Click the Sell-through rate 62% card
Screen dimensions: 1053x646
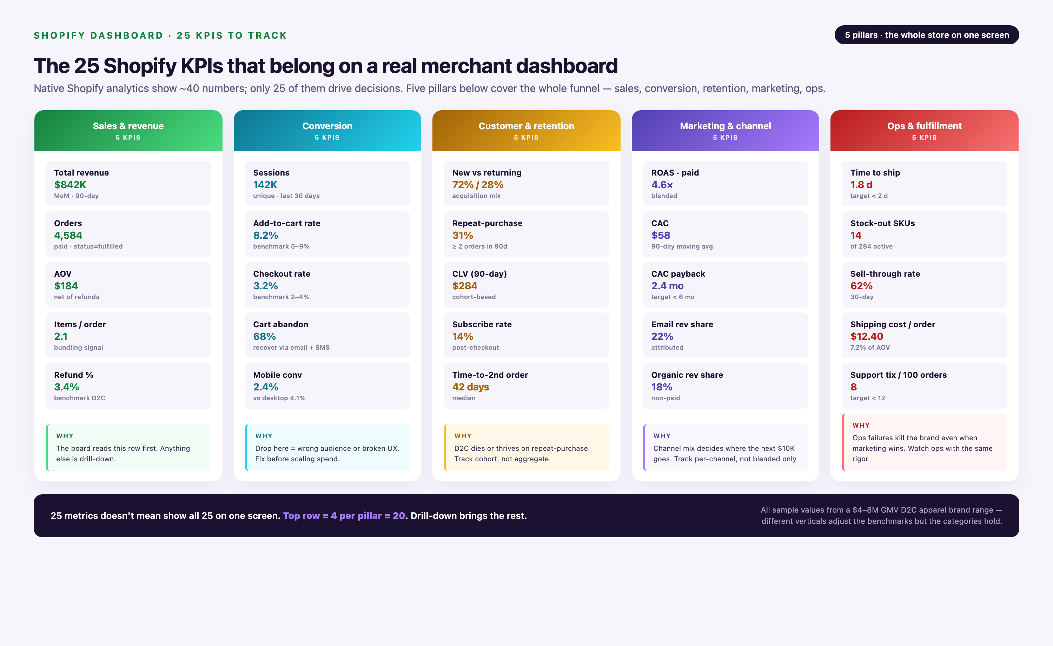tap(925, 285)
